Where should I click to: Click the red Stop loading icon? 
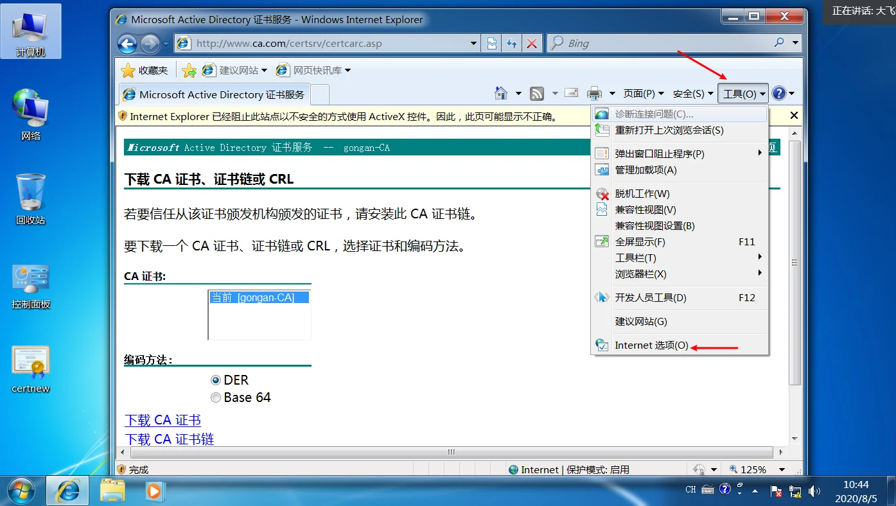pyautogui.click(x=531, y=44)
